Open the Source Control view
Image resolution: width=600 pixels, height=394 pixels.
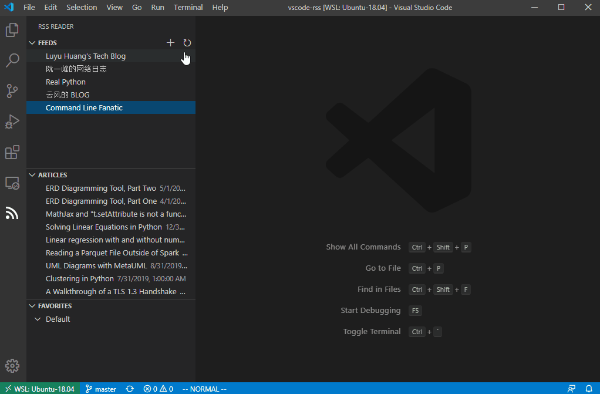tap(12, 91)
